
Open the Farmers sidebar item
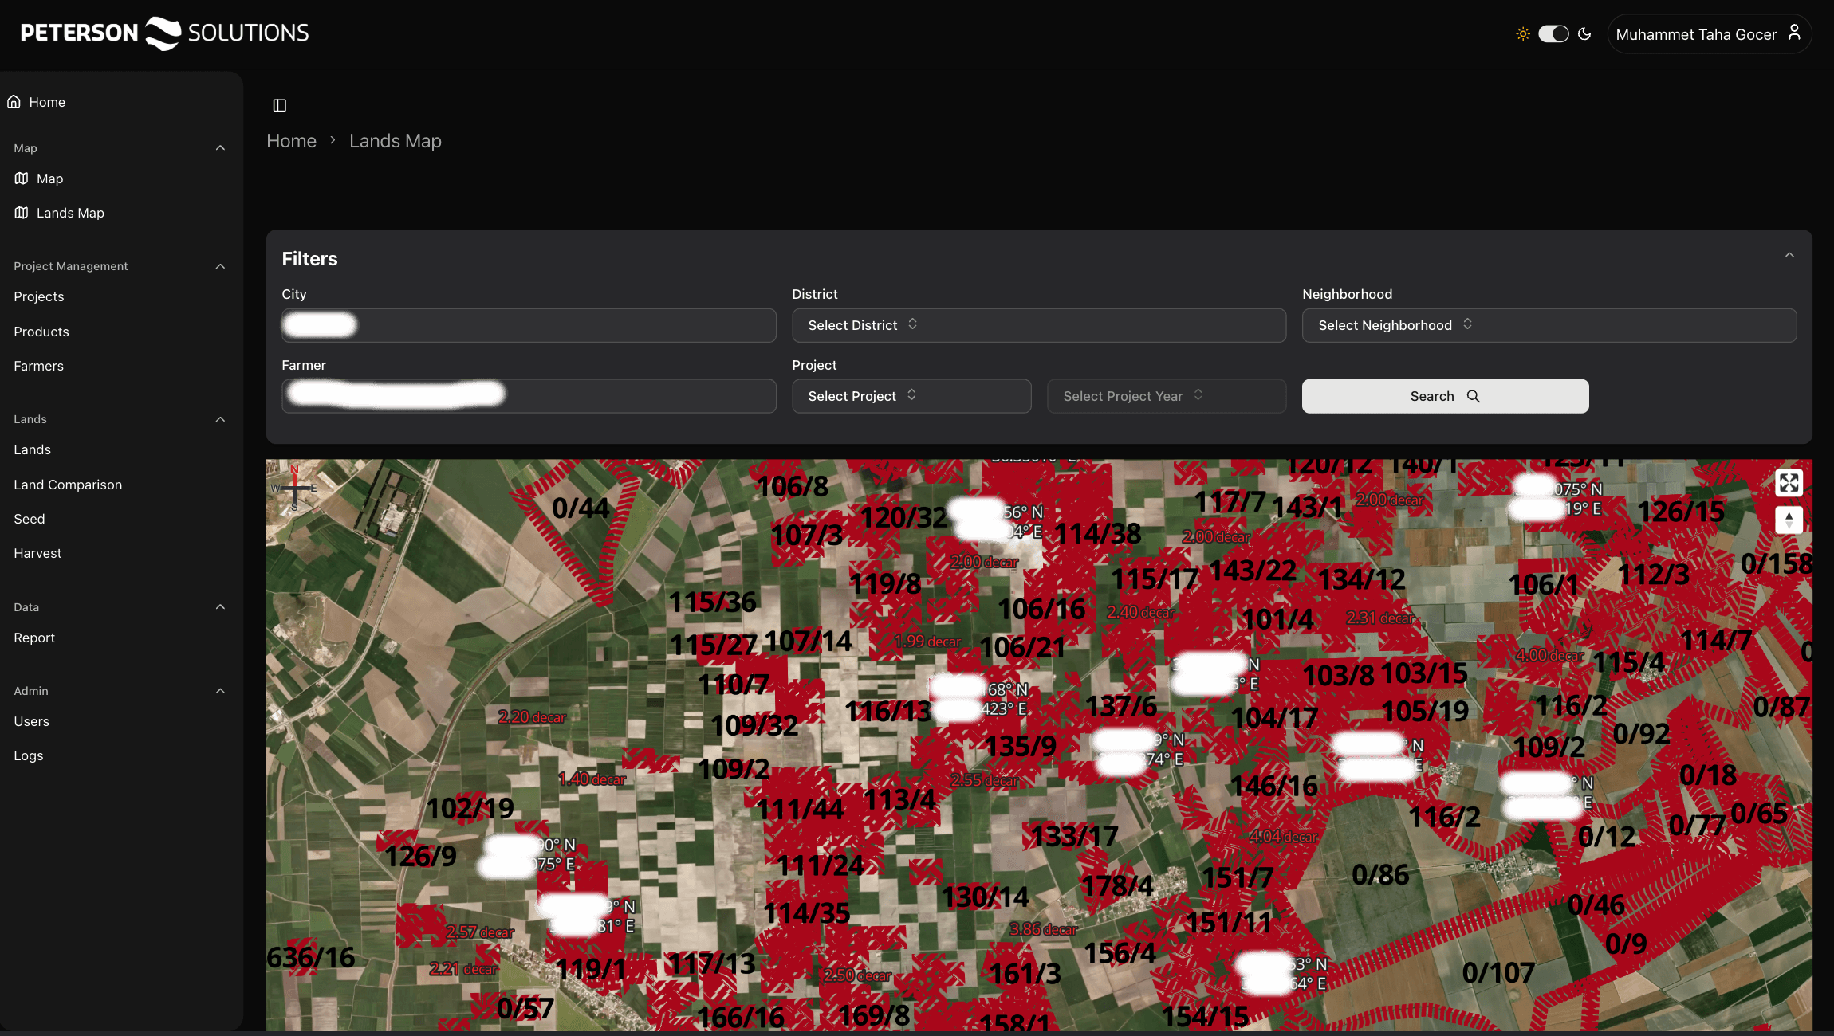click(38, 366)
